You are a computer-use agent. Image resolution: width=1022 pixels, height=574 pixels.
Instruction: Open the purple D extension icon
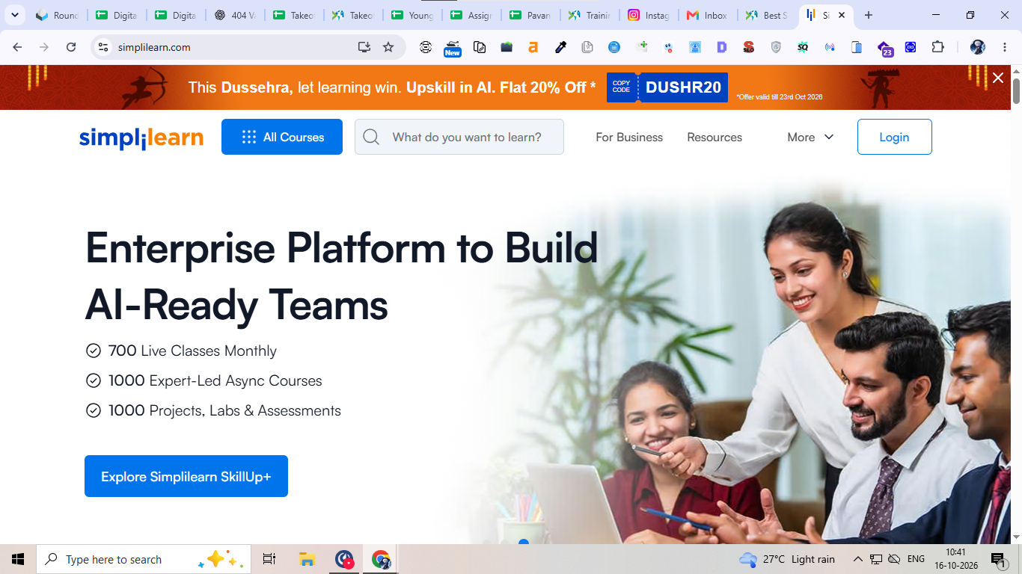coord(722,47)
